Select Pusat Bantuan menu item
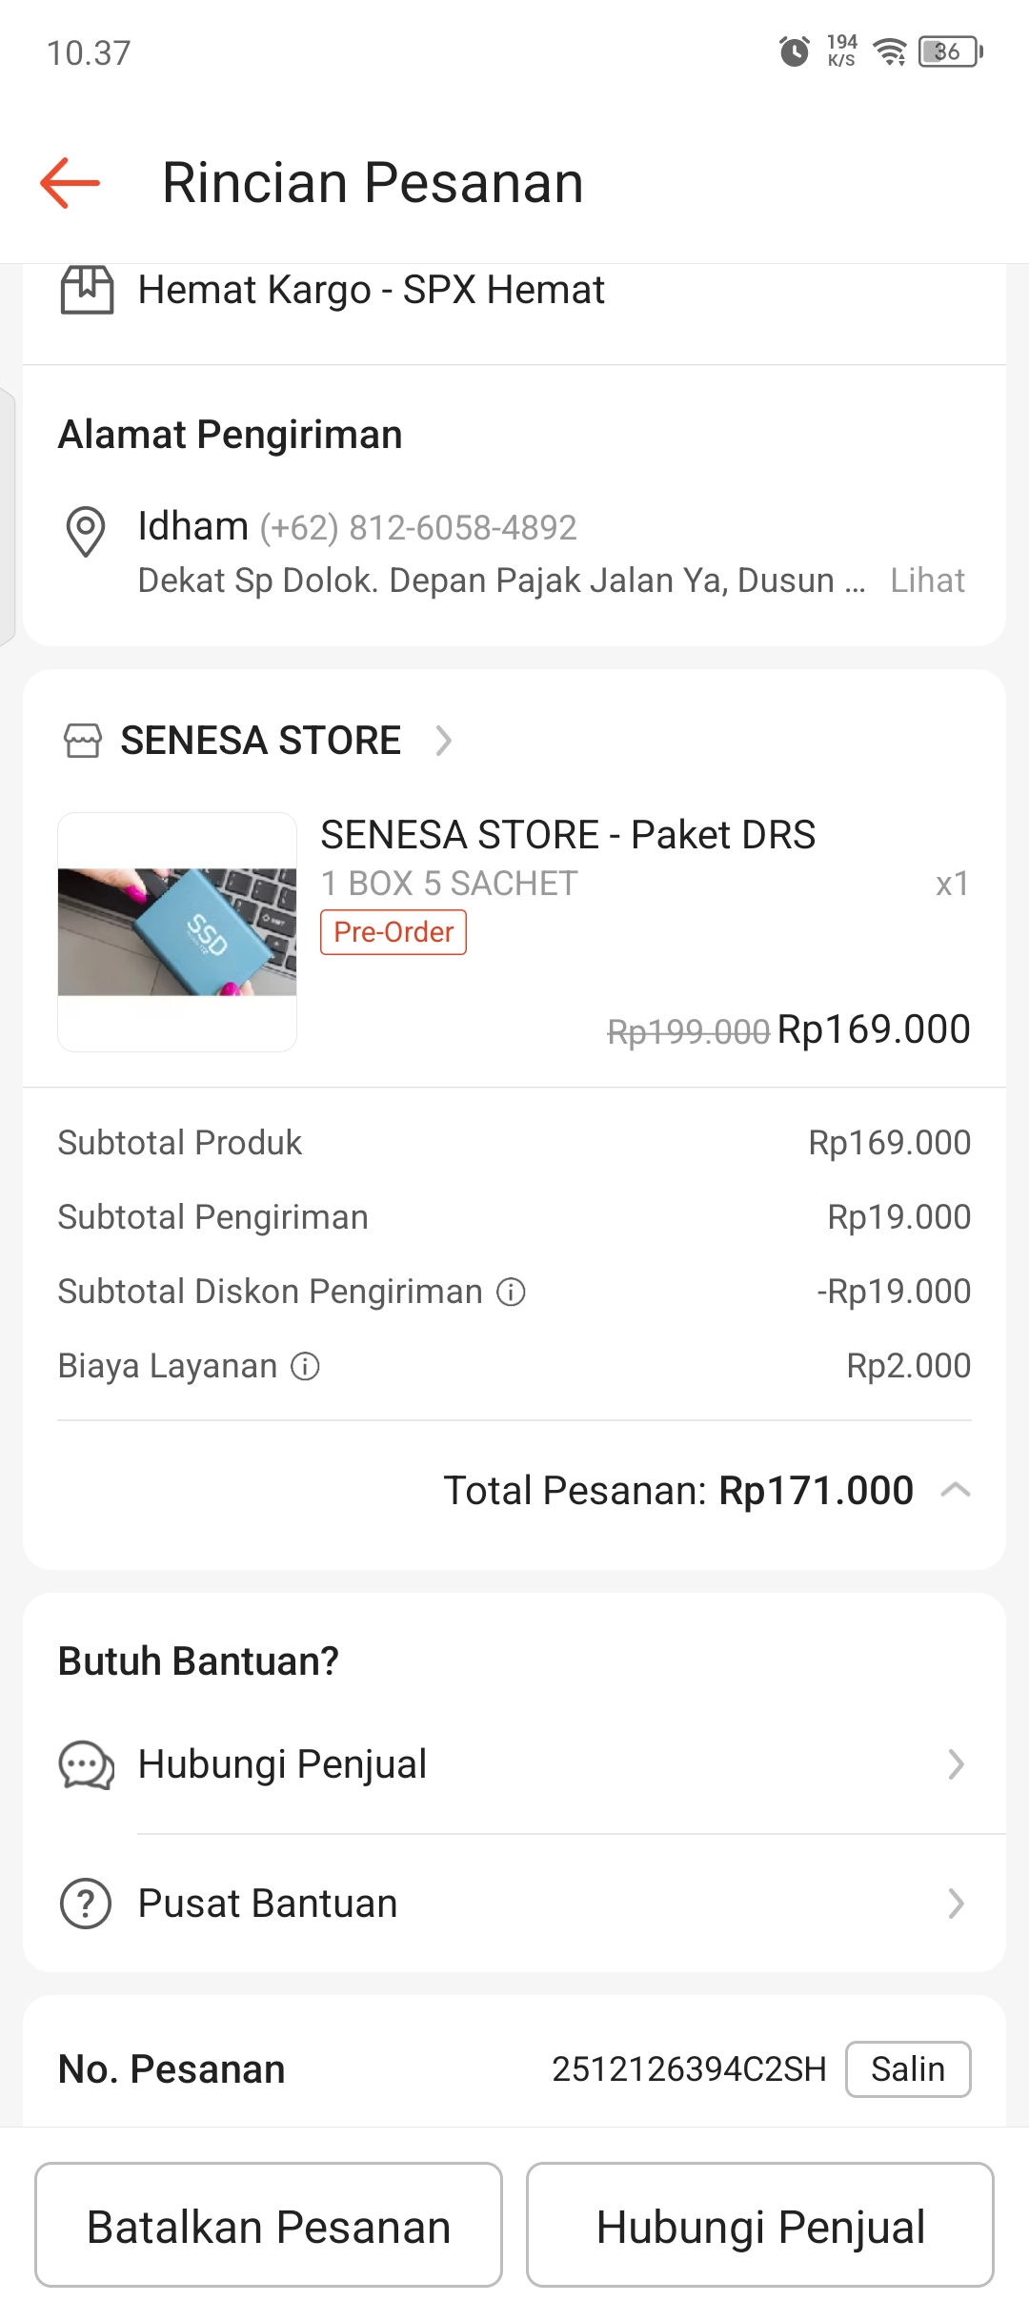This screenshot has height=2322, width=1029. (x=268, y=1904)
